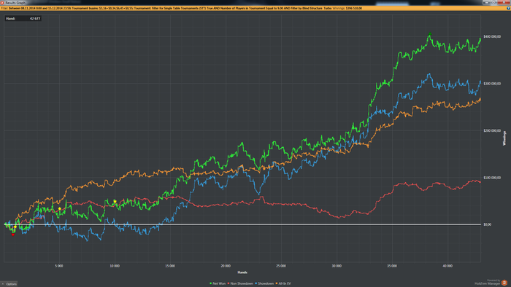Click the filter description text bar
This screenshot has width=511, height=287.
point(255,8)
